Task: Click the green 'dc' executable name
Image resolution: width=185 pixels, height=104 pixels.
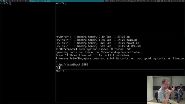Action: [128, 37]
